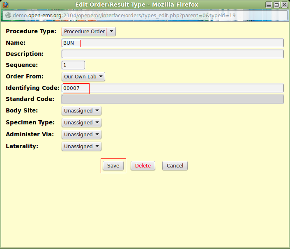This screenshot has height=250, width=290.
Task: Open the Body Site dropdown
Action: coord(81,111)
